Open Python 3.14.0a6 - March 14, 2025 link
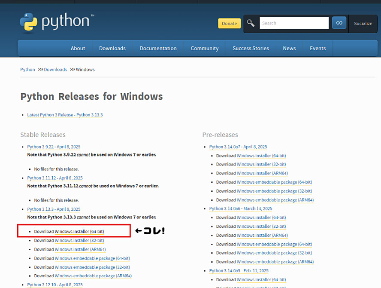381x288 pixels. click(241, 208)
